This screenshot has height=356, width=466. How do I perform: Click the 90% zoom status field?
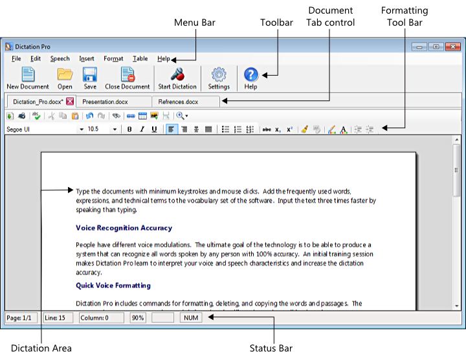pyautogui.click(x=138, y=318)
